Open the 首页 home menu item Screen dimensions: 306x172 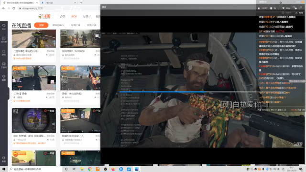tap(63, 16)
